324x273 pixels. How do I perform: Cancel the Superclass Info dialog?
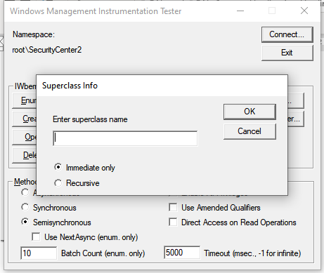(x=250, y=131)
